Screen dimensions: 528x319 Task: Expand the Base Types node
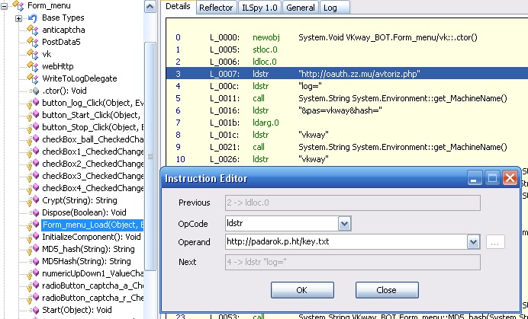coord(18,18)
